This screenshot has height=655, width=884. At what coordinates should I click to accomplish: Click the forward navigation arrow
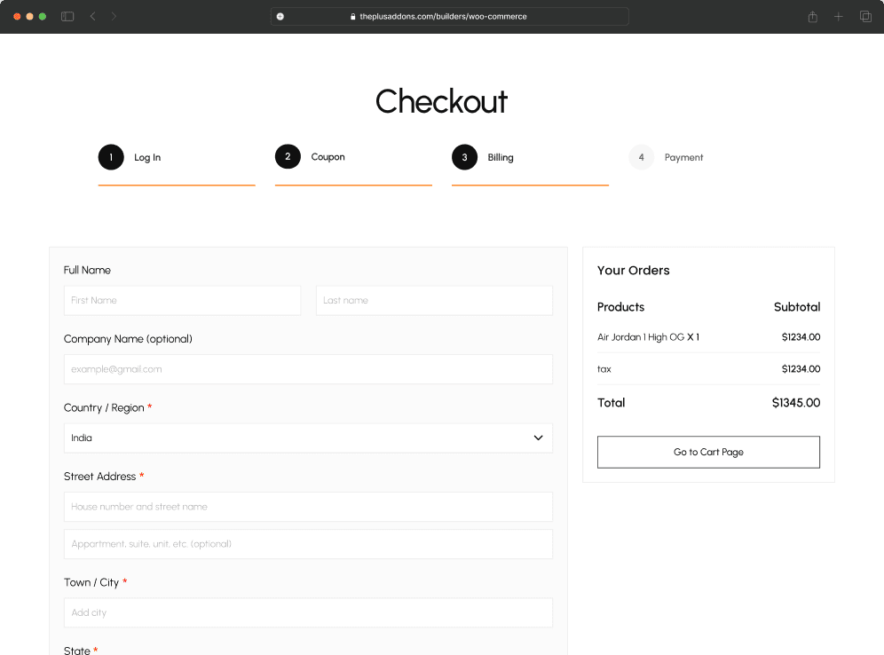click(113, 16)
